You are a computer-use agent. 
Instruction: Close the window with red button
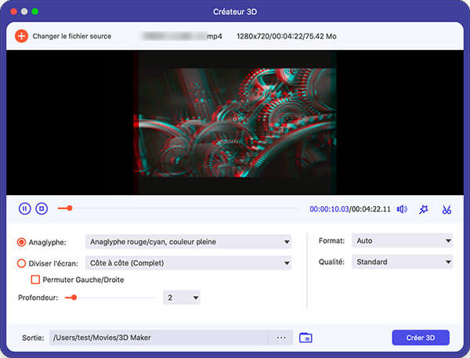(13, 12)
